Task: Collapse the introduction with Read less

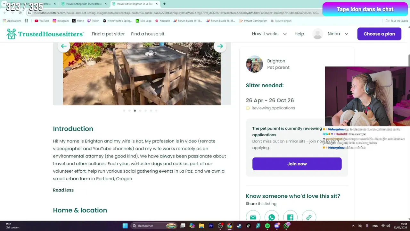Action: 63,190
